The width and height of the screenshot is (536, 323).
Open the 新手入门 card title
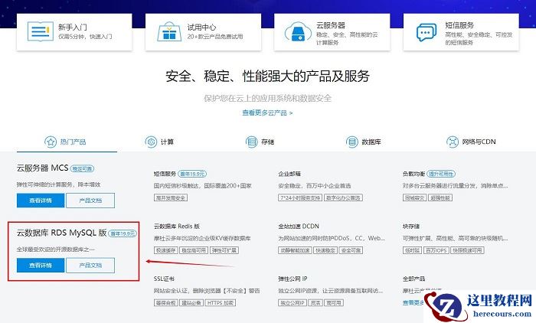point(73,28)
